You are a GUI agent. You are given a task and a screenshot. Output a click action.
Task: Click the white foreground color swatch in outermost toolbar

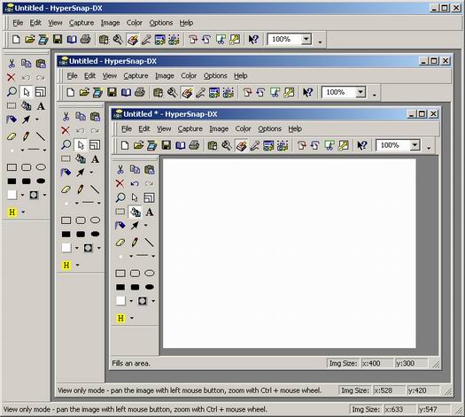pos(12,195)
